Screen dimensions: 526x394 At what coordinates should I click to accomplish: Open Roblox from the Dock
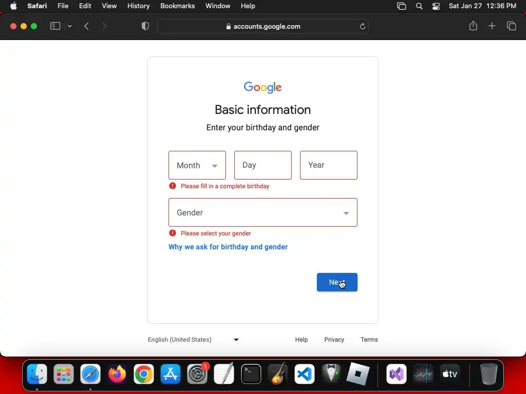[x=358, y=374]
